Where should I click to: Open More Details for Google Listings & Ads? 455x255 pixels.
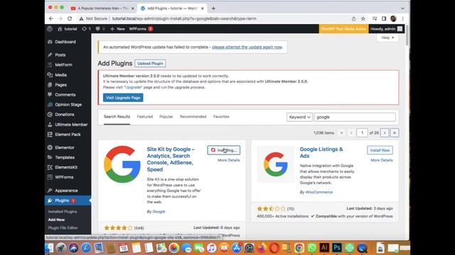pyautogui.click(x=382, y=160)
